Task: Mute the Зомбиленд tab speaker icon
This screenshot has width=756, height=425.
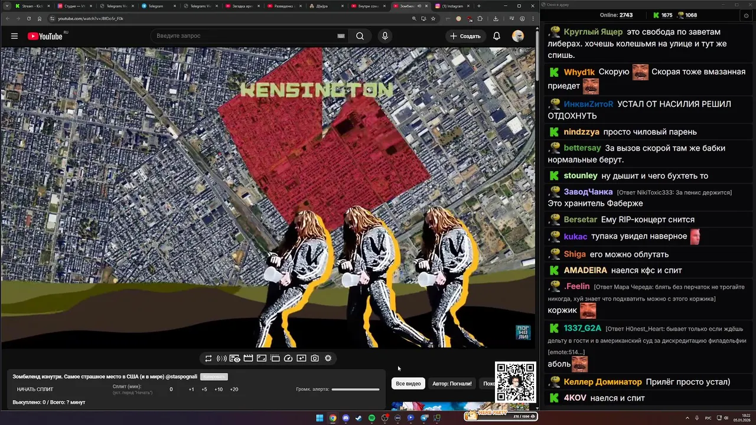Action: [419, 6]
